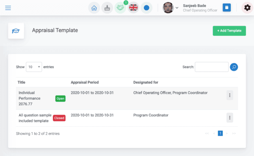Open Sanjeeb Bade's profile avatar
254x156 pixels.
[x=168, y=8]
